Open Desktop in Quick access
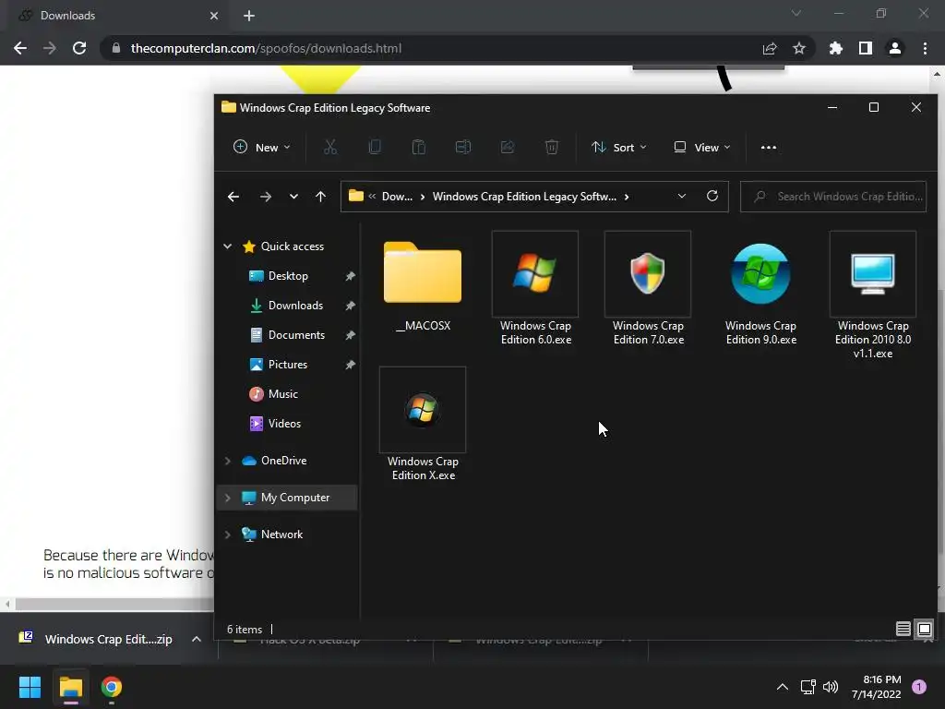945x709 pixels. tap(288, 275)
